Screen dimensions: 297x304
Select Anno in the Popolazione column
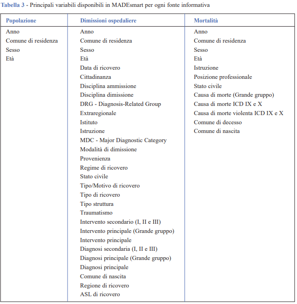tap(12, 32)
